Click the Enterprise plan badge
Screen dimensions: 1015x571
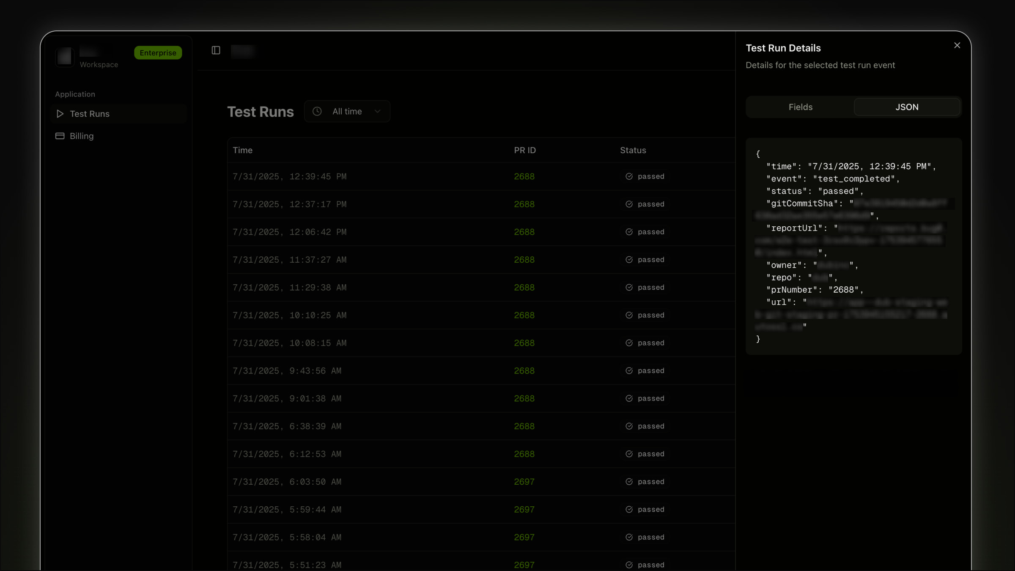[158, 52]
